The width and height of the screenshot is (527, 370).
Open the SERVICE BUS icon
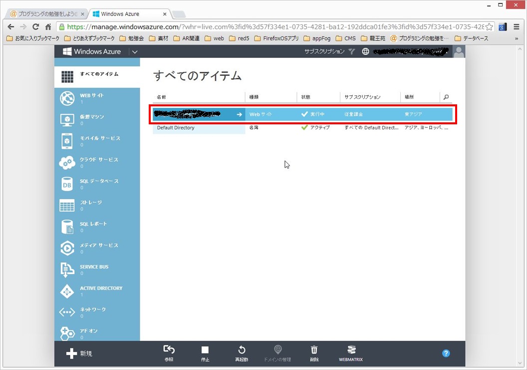click(67, 270)
